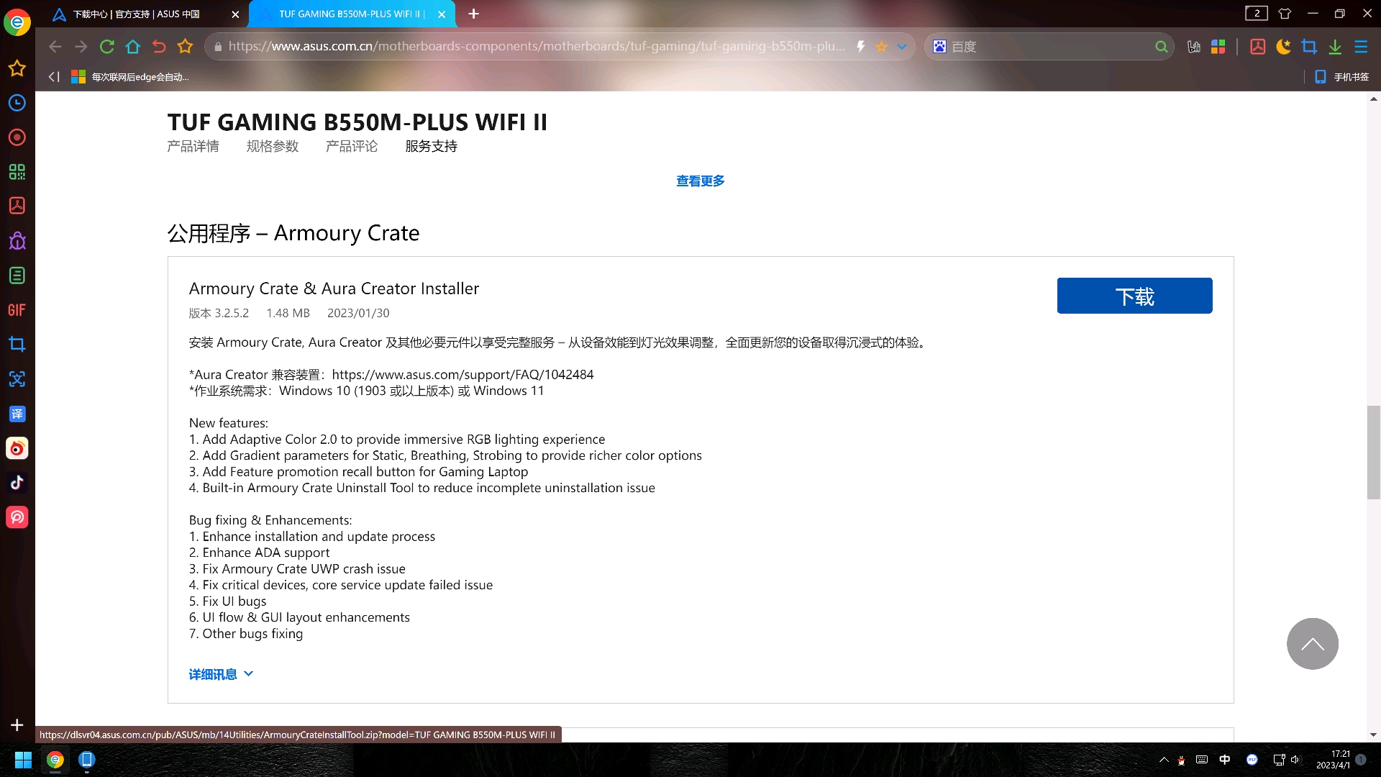Click the sidebar crop screenshot icon
The height and width of the screenshot is (777, 1381).
[x=17, y=345]
